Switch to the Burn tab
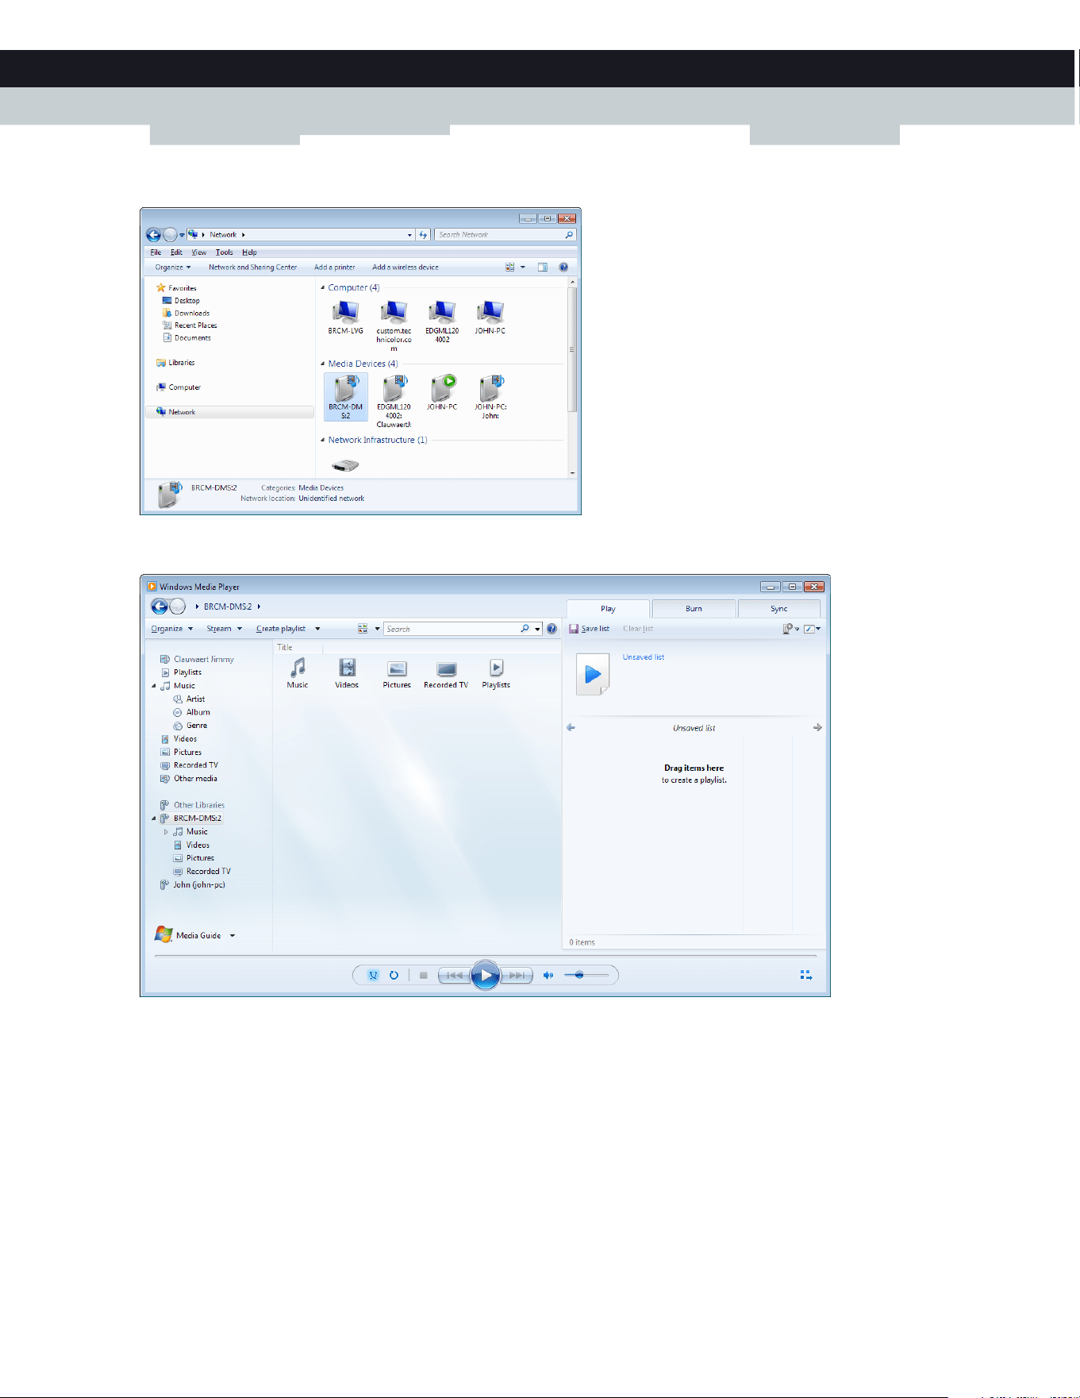The width and height of the screenshot is (1080, 1398). click(694, 609)
